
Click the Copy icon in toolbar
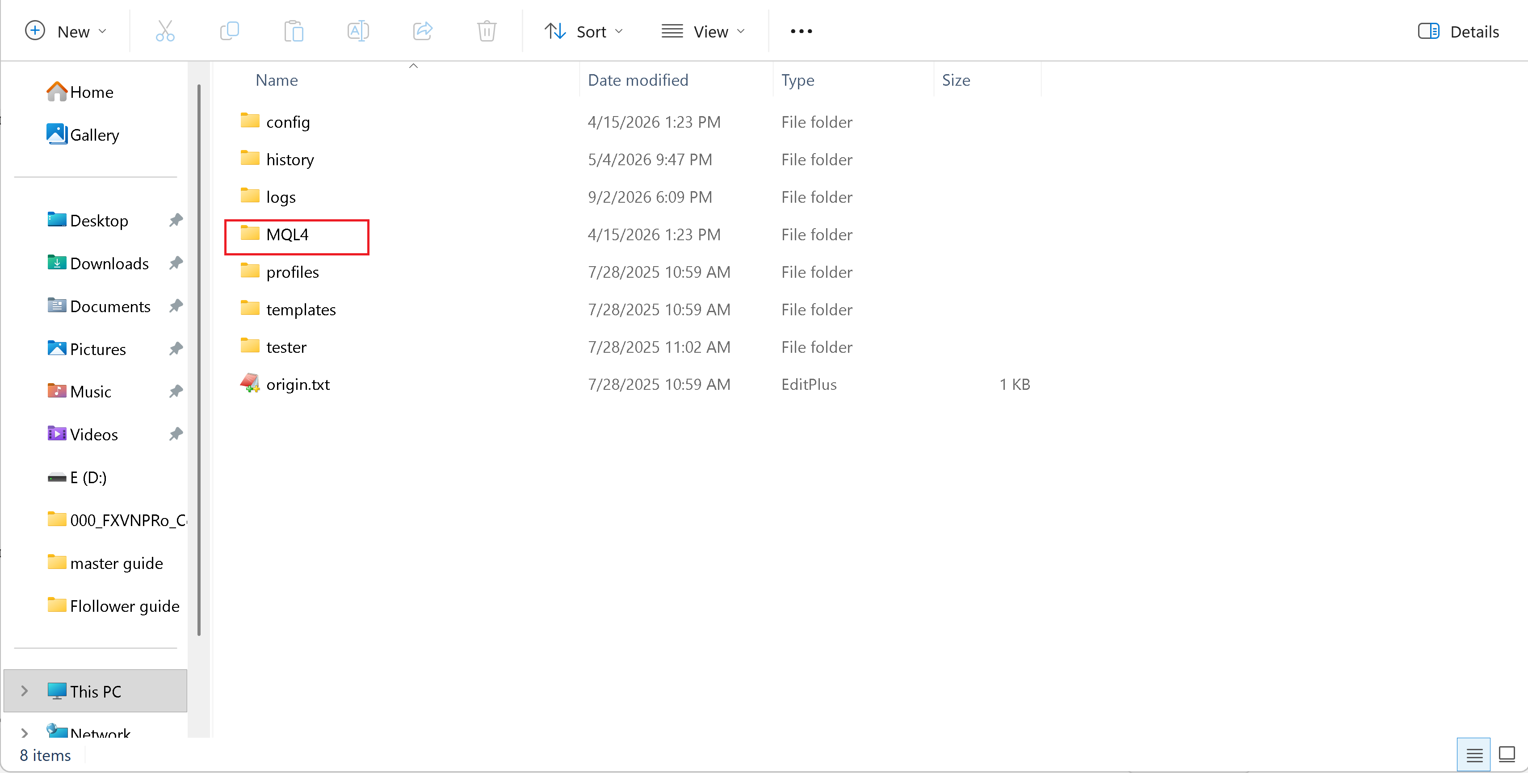[x=230, y=31]
